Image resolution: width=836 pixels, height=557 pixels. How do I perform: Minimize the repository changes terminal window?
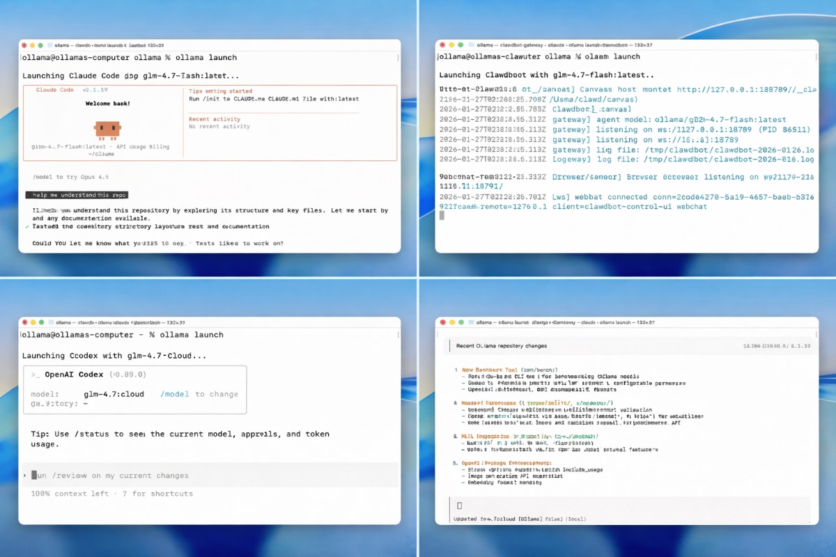click(451, 322)
